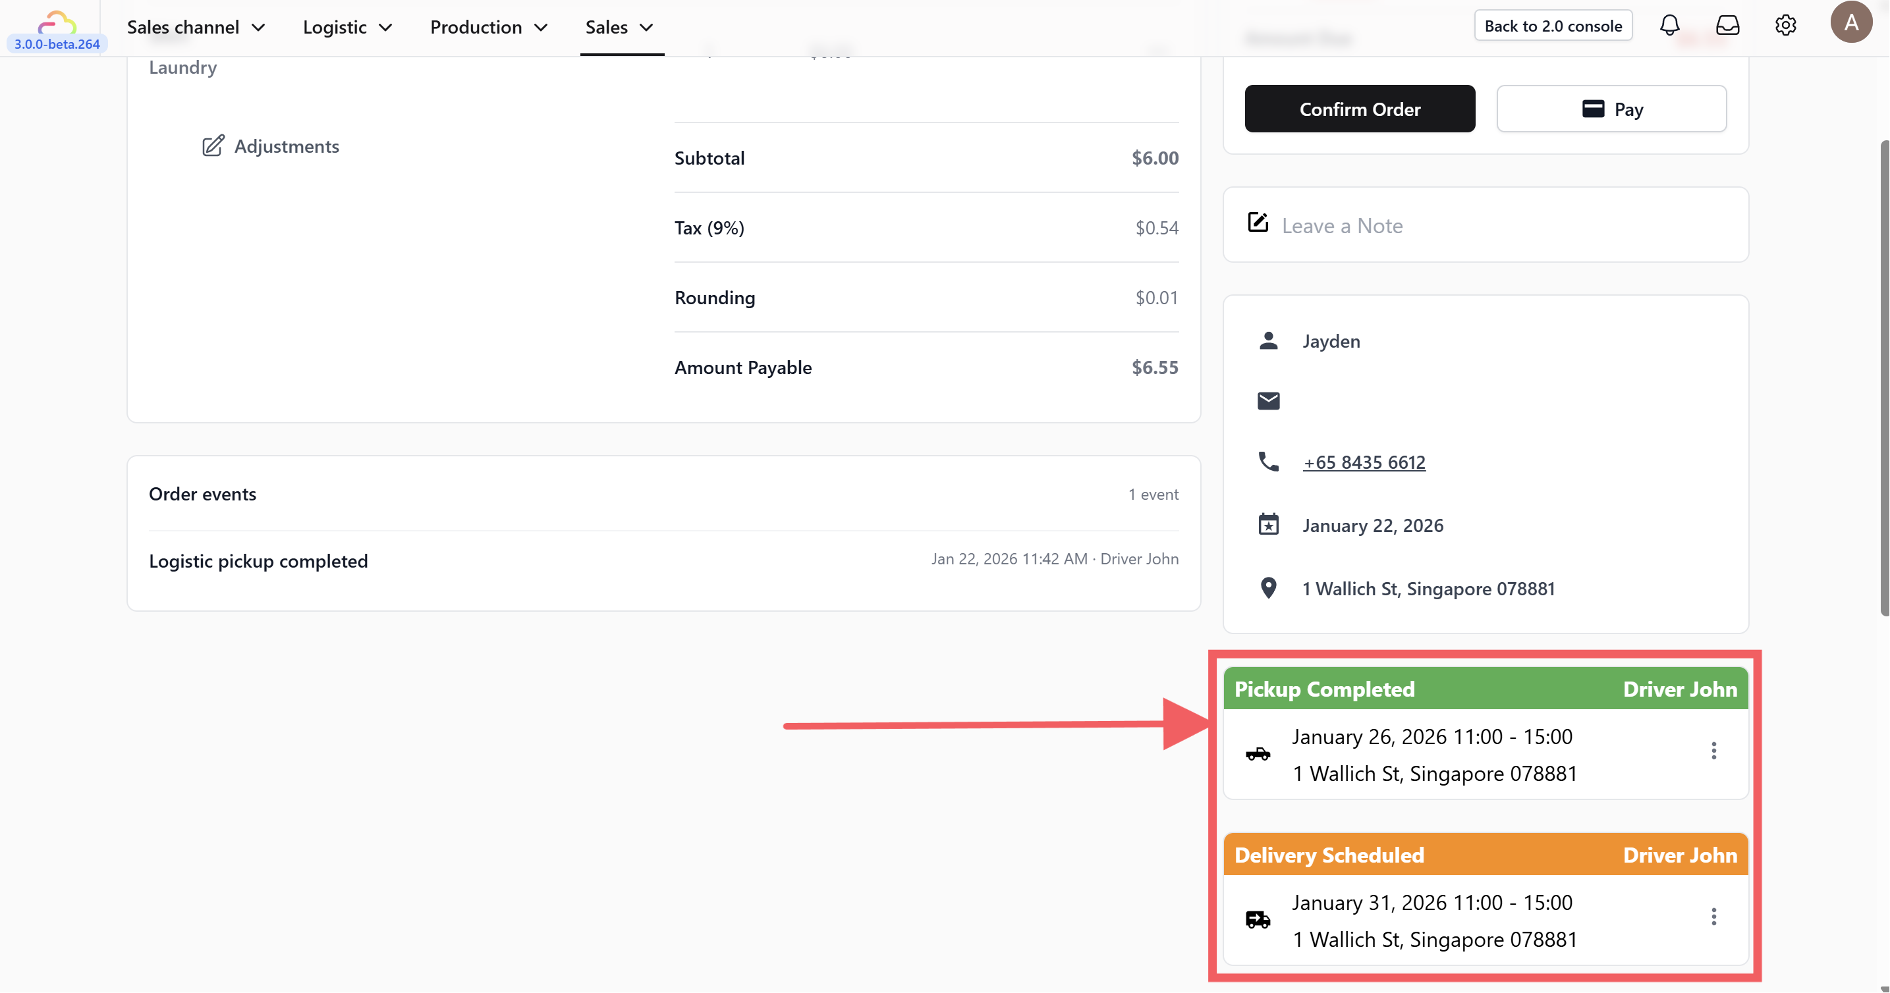Click the location pin icon
This screenshot has width=1890, height=993.
[1268, 588]
